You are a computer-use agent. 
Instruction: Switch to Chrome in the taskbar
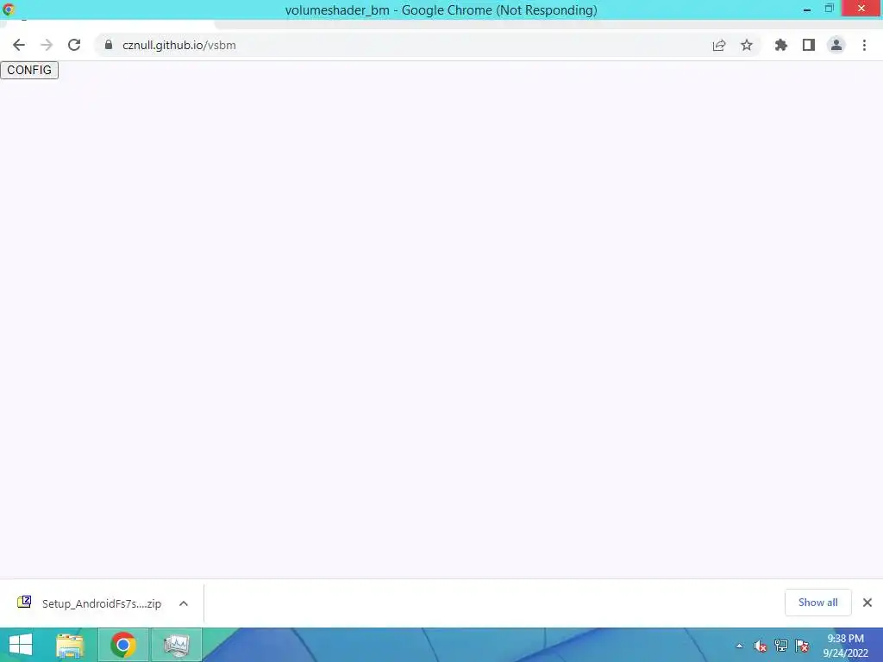point(123,645)
